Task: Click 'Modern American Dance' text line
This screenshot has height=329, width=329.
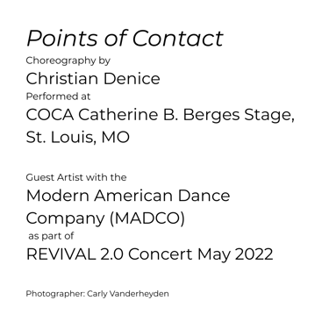Action: click(128, 196)
